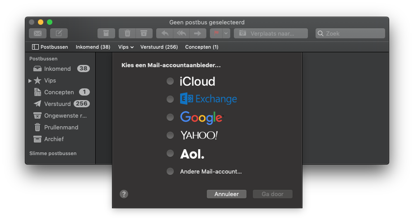Open the Verstuurd (256) favorites tab
This screenshot has height=220, width=414.
pyautogui.click(x=159, y=47)
